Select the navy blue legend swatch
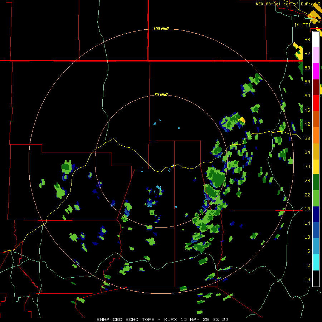 point(316,214)
